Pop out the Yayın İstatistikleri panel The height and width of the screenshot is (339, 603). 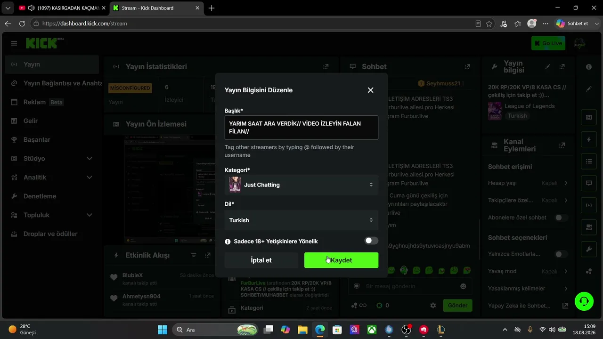[326, 67]
